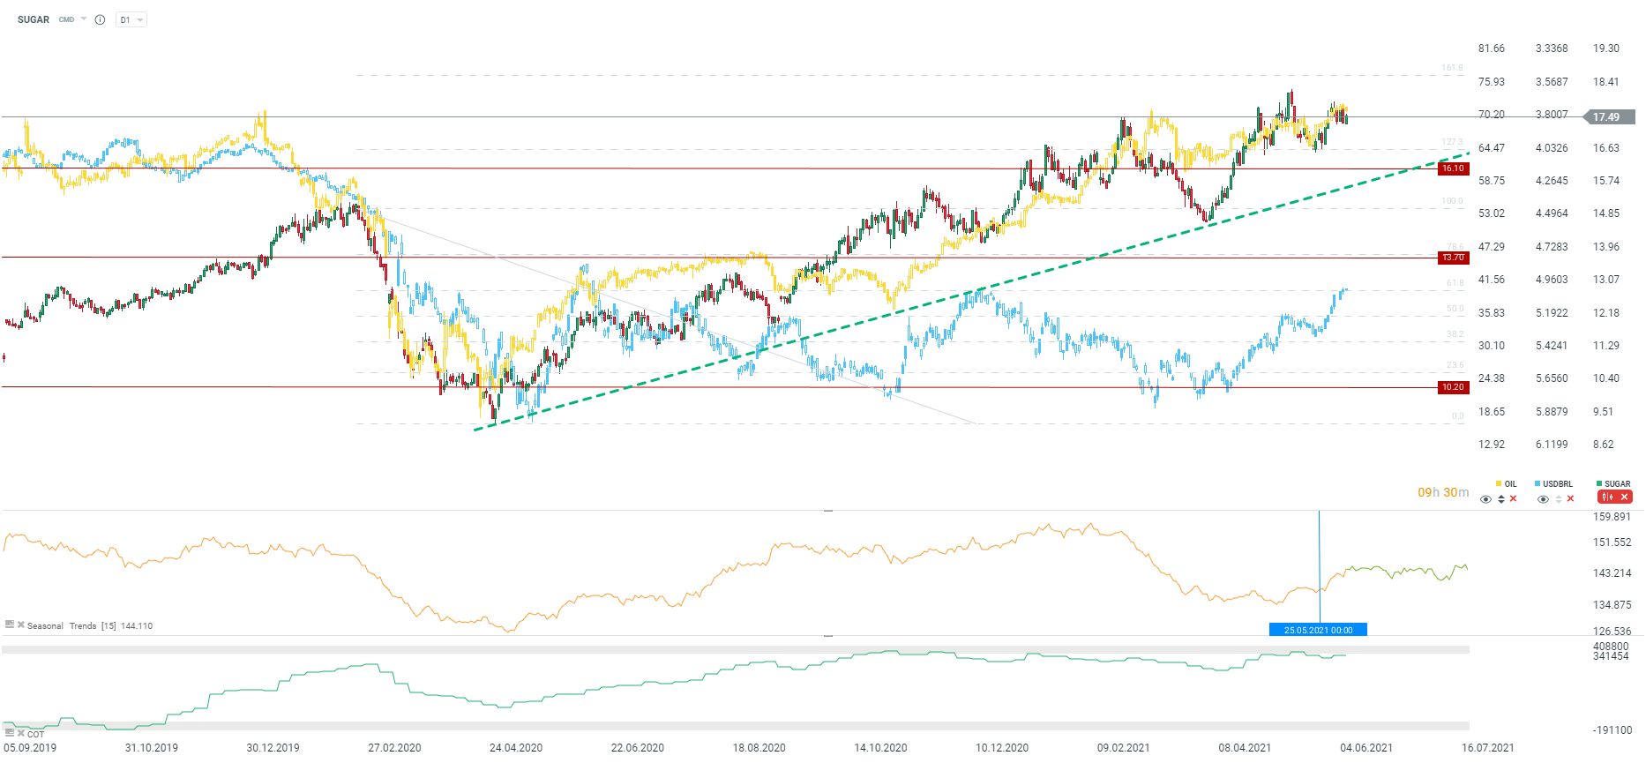Reorder the OIL overlay with its up-down arrows
Image resolution: width=1646 pixels, height=763 pixels.
click(x=1501, y=499)
